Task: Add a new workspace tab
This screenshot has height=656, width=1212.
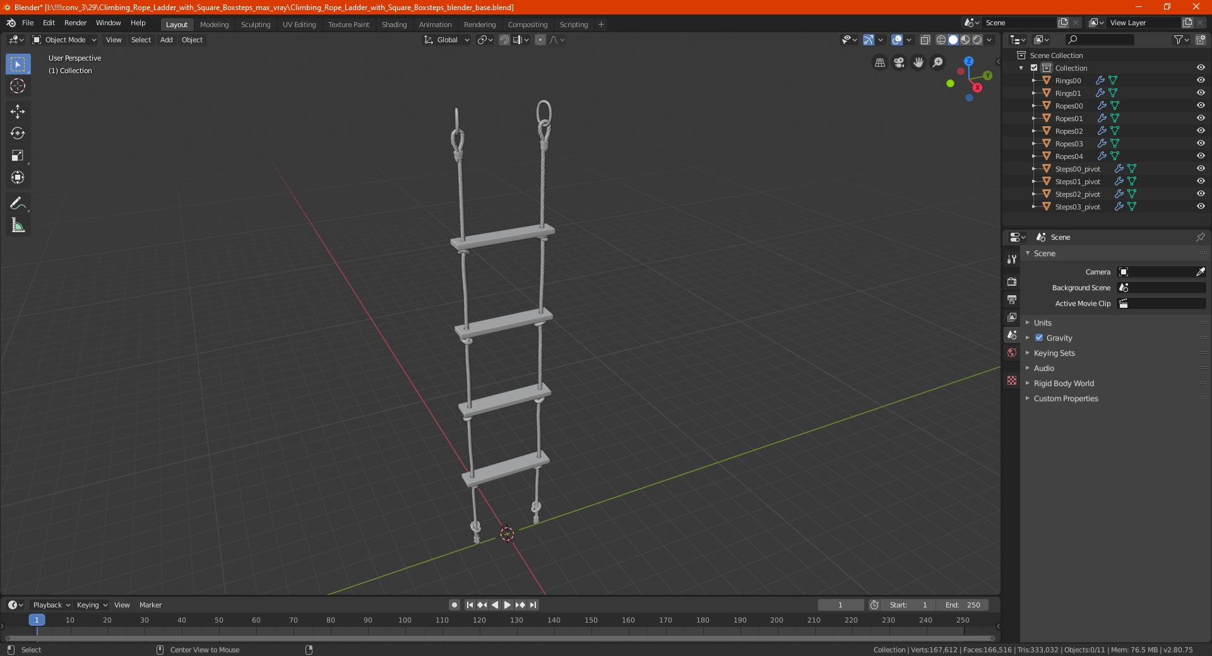Action: click(x=601, y=25)
